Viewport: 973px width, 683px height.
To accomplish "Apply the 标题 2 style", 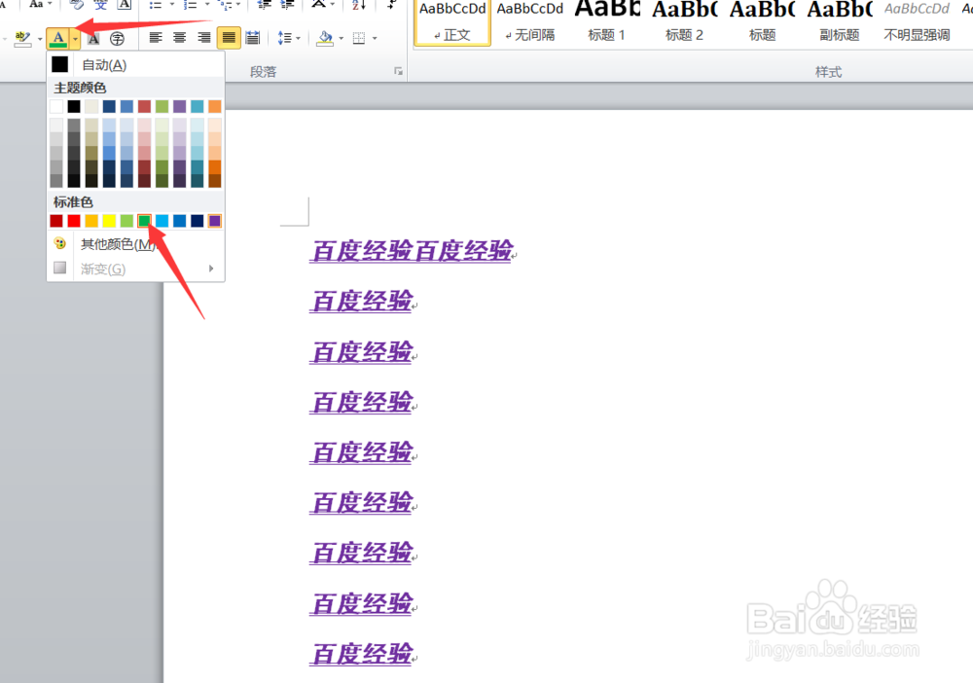I will tap(684, 23).
